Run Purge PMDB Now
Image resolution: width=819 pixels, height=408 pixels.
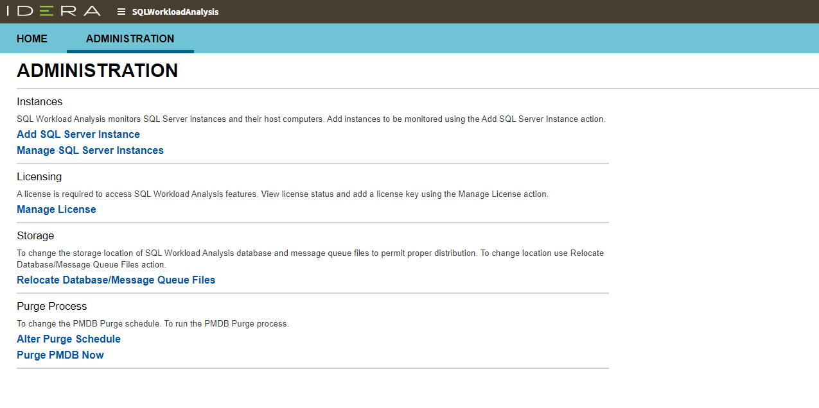tap(60, 355)
